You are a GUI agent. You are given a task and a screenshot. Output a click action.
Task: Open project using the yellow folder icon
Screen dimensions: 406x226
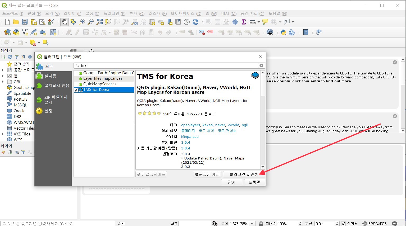[16, 22]
